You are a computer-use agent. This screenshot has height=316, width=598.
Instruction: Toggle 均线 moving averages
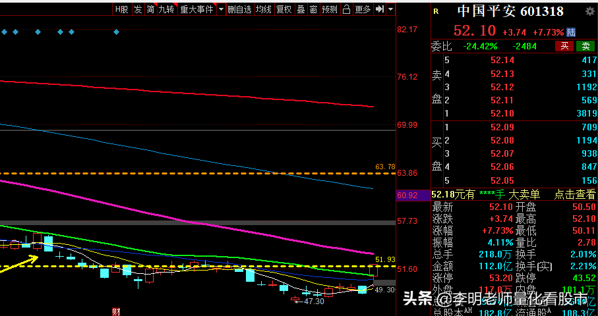click(264, 9)
